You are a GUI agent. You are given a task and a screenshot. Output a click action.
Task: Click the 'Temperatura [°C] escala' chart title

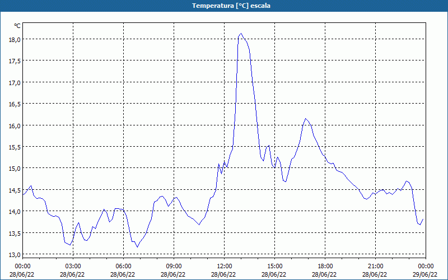click(x=231, y=6)
